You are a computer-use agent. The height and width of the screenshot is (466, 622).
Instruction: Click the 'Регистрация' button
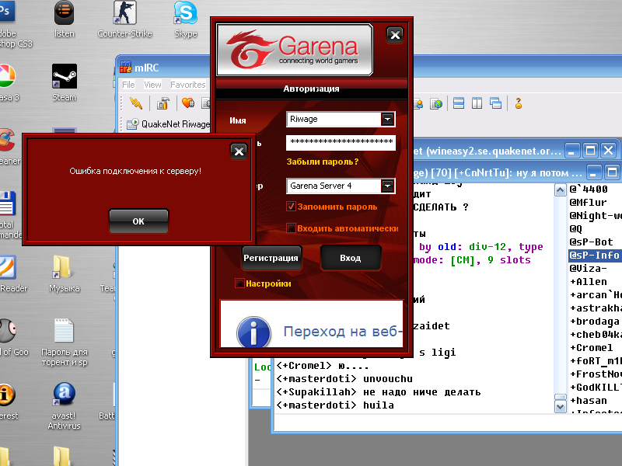pyautogui.click(x=271, y=258)
